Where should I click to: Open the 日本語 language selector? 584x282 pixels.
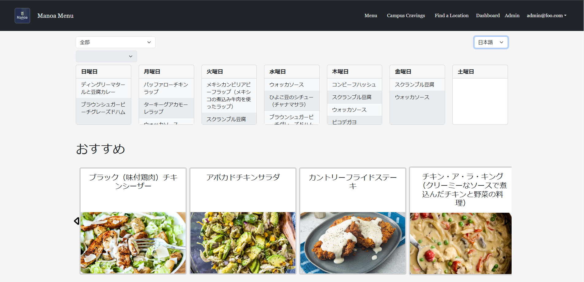point(490,42)
